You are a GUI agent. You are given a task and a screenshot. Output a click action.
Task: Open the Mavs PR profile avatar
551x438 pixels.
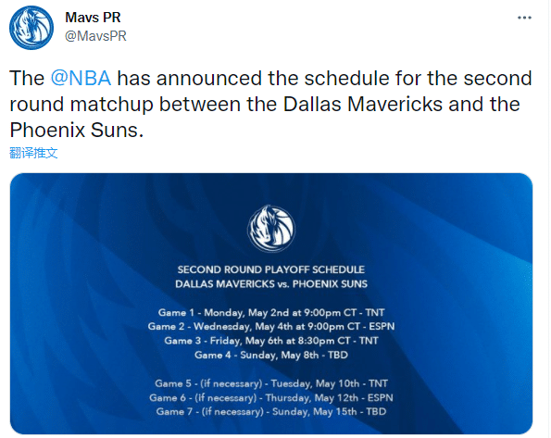pos(31,28)
